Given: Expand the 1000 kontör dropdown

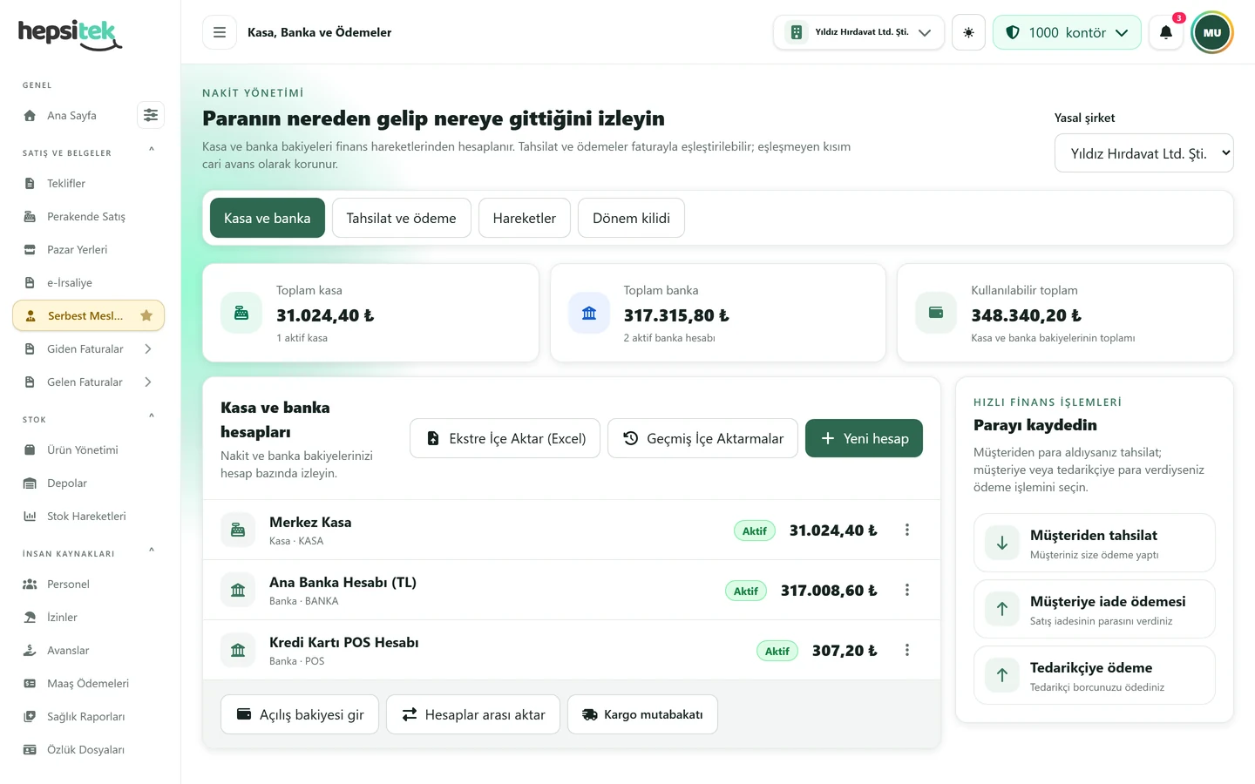Looking at the screenshot, I should [1067, 32].
